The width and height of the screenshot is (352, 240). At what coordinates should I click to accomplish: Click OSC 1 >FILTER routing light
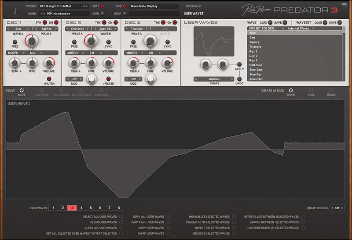click(49, 79)
